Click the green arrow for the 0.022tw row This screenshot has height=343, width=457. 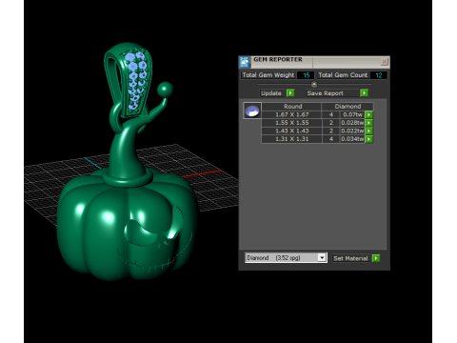(368, 131)
